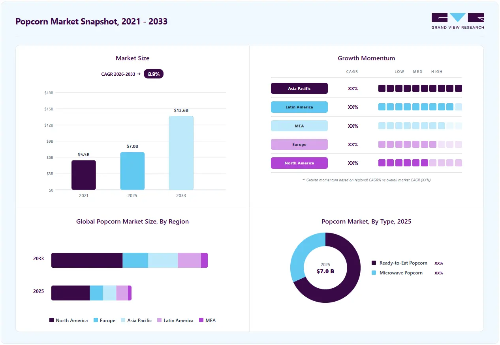This screenshot has width=500, height=345.
Task: Click the Europe XX% CAGR value
Action: tap(353, 145)
